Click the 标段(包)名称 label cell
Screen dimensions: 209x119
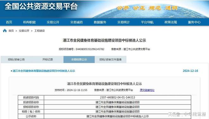pyautogui.click(x=31, y=111)
